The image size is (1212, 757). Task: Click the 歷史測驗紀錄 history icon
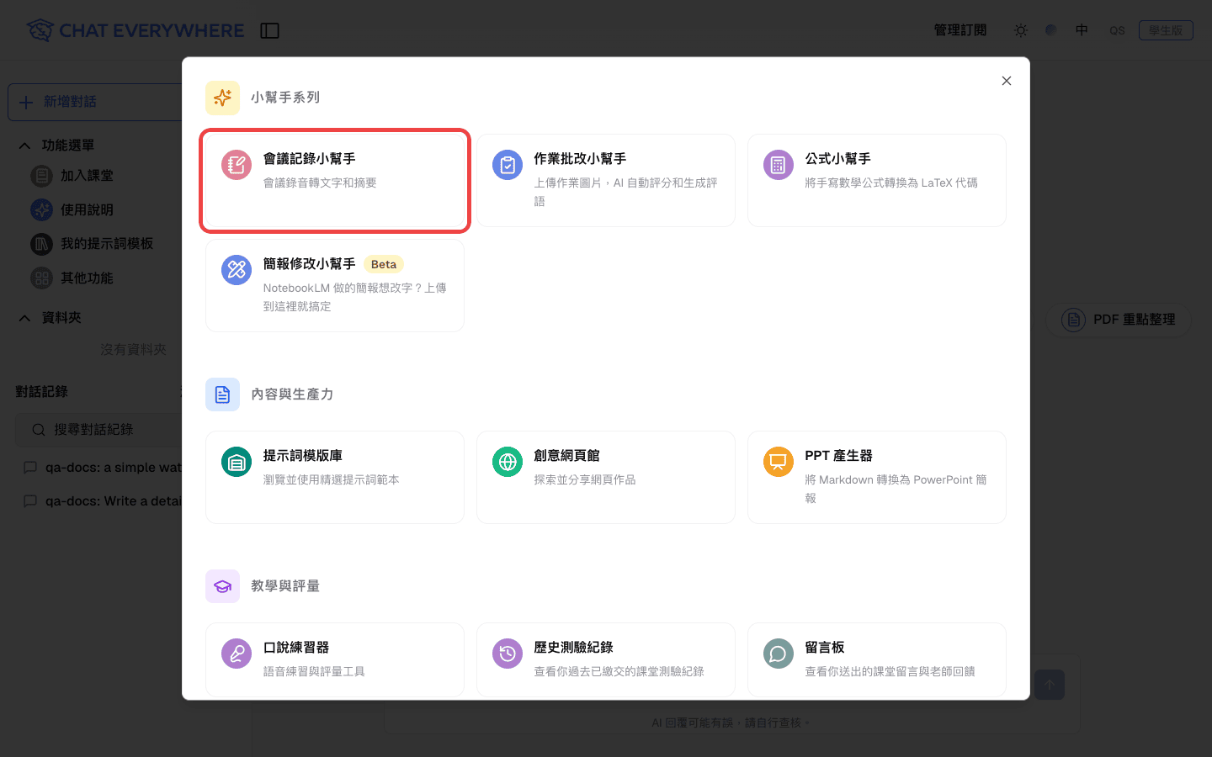pyautogui.click(x=508, y=654)
